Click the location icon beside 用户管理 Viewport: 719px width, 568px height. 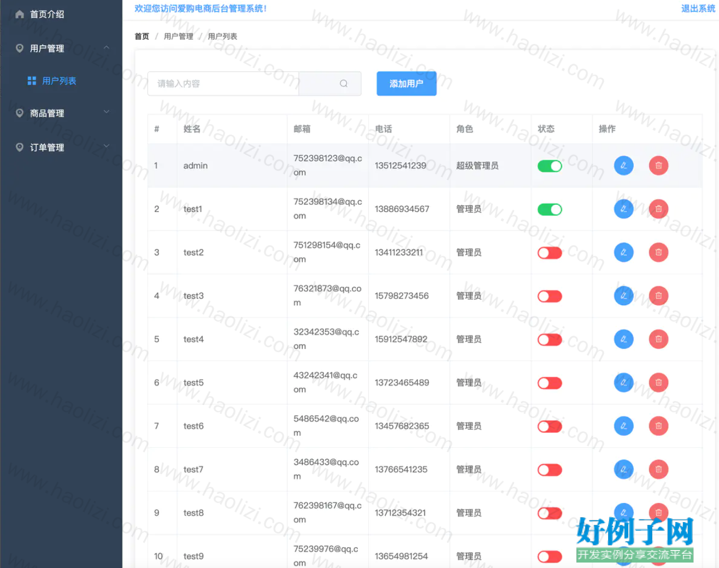click(x=20, y=48)
